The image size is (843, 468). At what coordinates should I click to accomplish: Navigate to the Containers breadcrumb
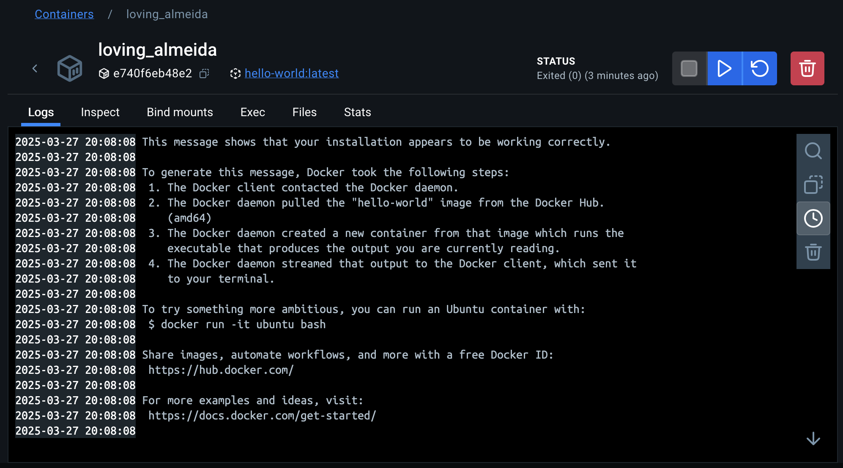[64, 14]
